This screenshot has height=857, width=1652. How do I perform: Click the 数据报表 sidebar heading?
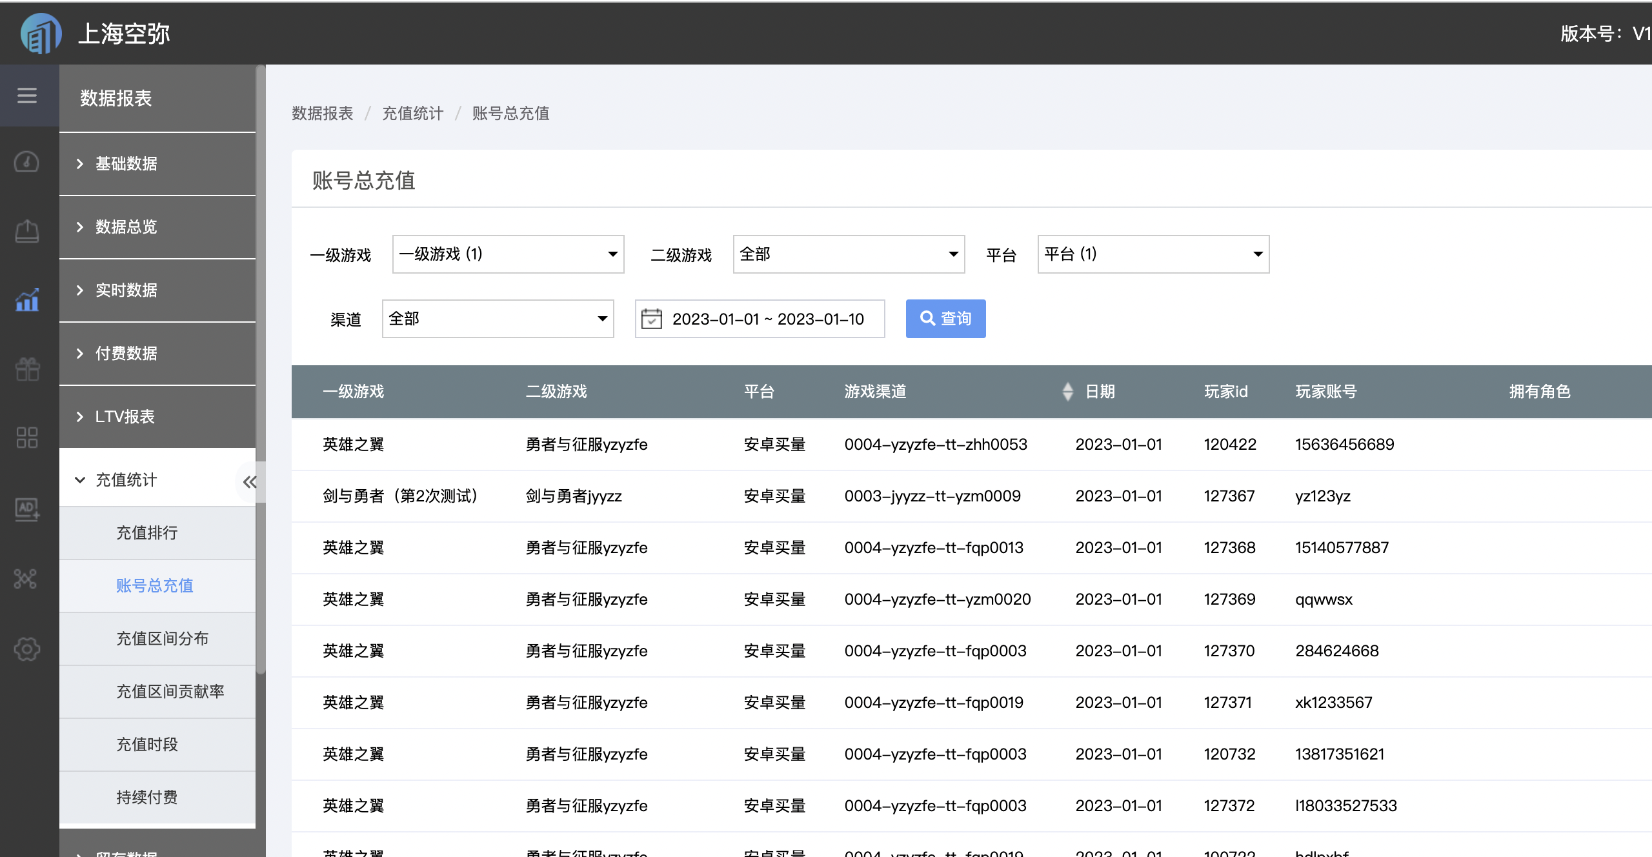point(116,98)
